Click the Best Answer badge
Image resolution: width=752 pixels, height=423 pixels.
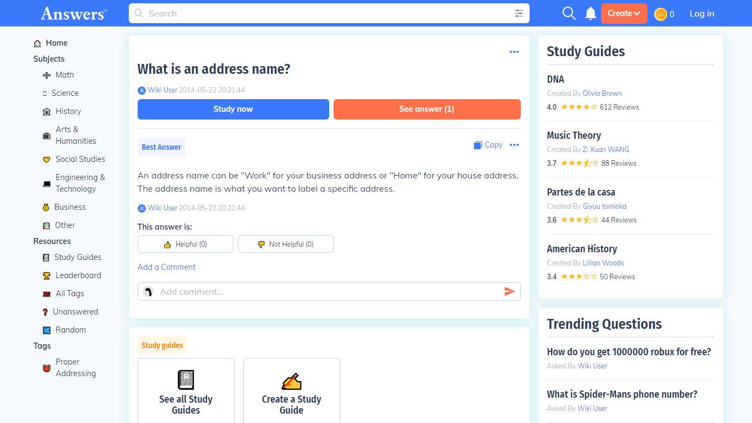click(x=161, y=147)
